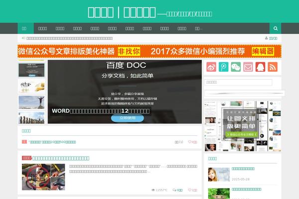This screenshot has height=199, width=299.
Task: Click the red category tag before the article title
Action: pos(27,158)
